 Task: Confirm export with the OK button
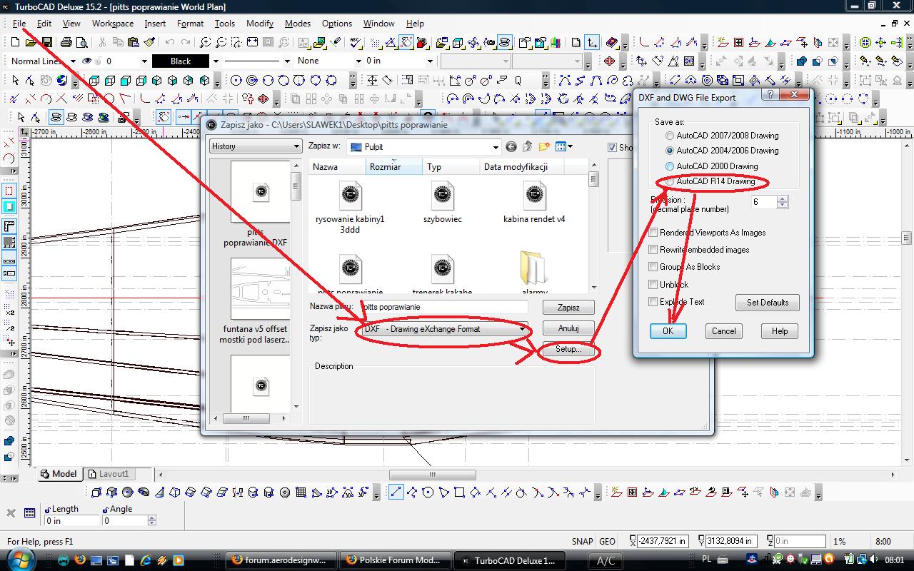668,331
